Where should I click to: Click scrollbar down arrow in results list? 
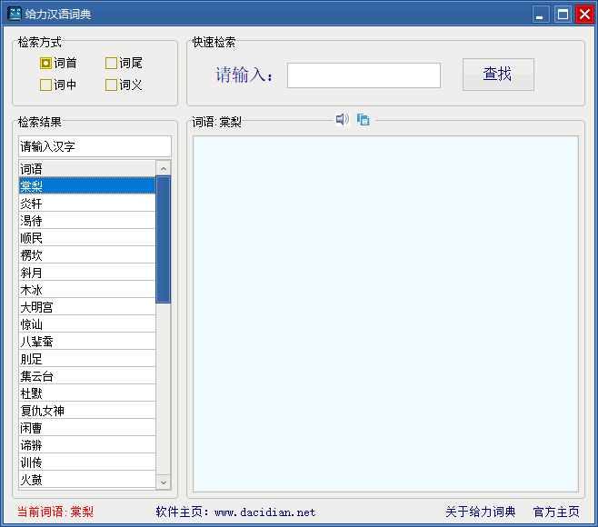164,482
